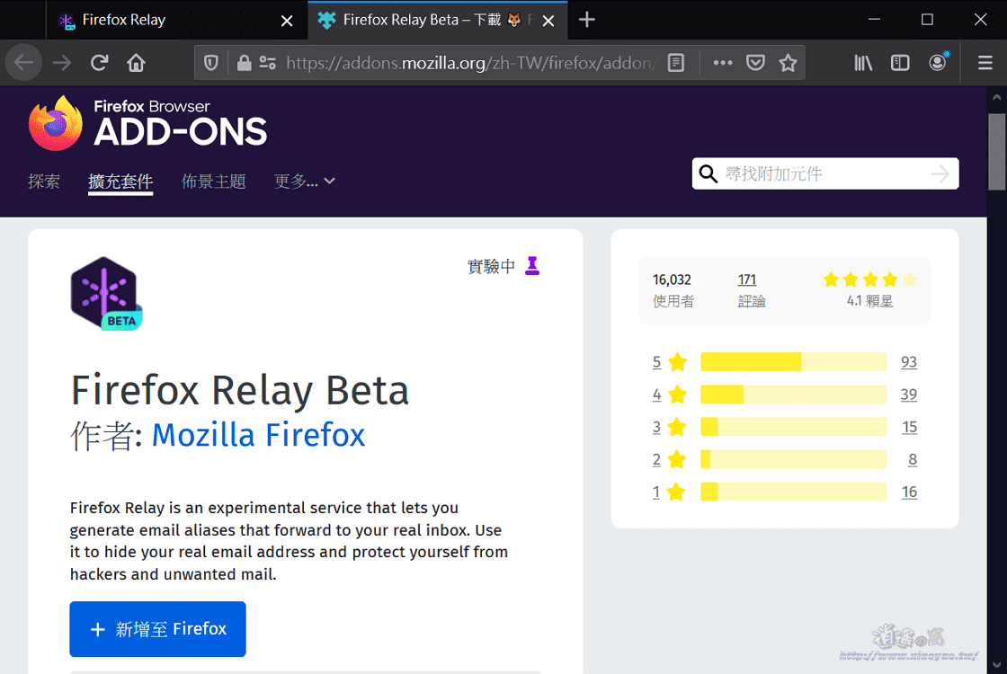Show the sidebars icon
This screenshot has height=674, width=1007.
[x=900, y=63]
